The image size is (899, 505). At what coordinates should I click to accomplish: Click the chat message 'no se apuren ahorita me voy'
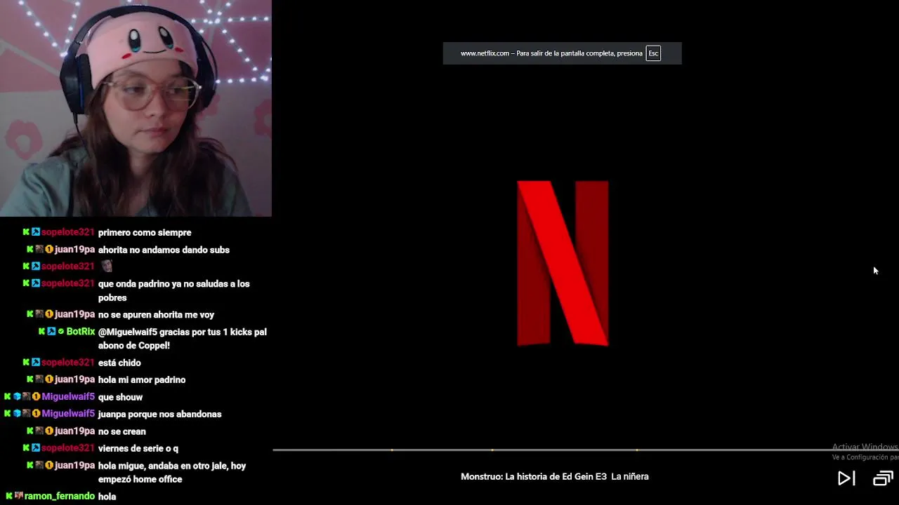(156, 314)
